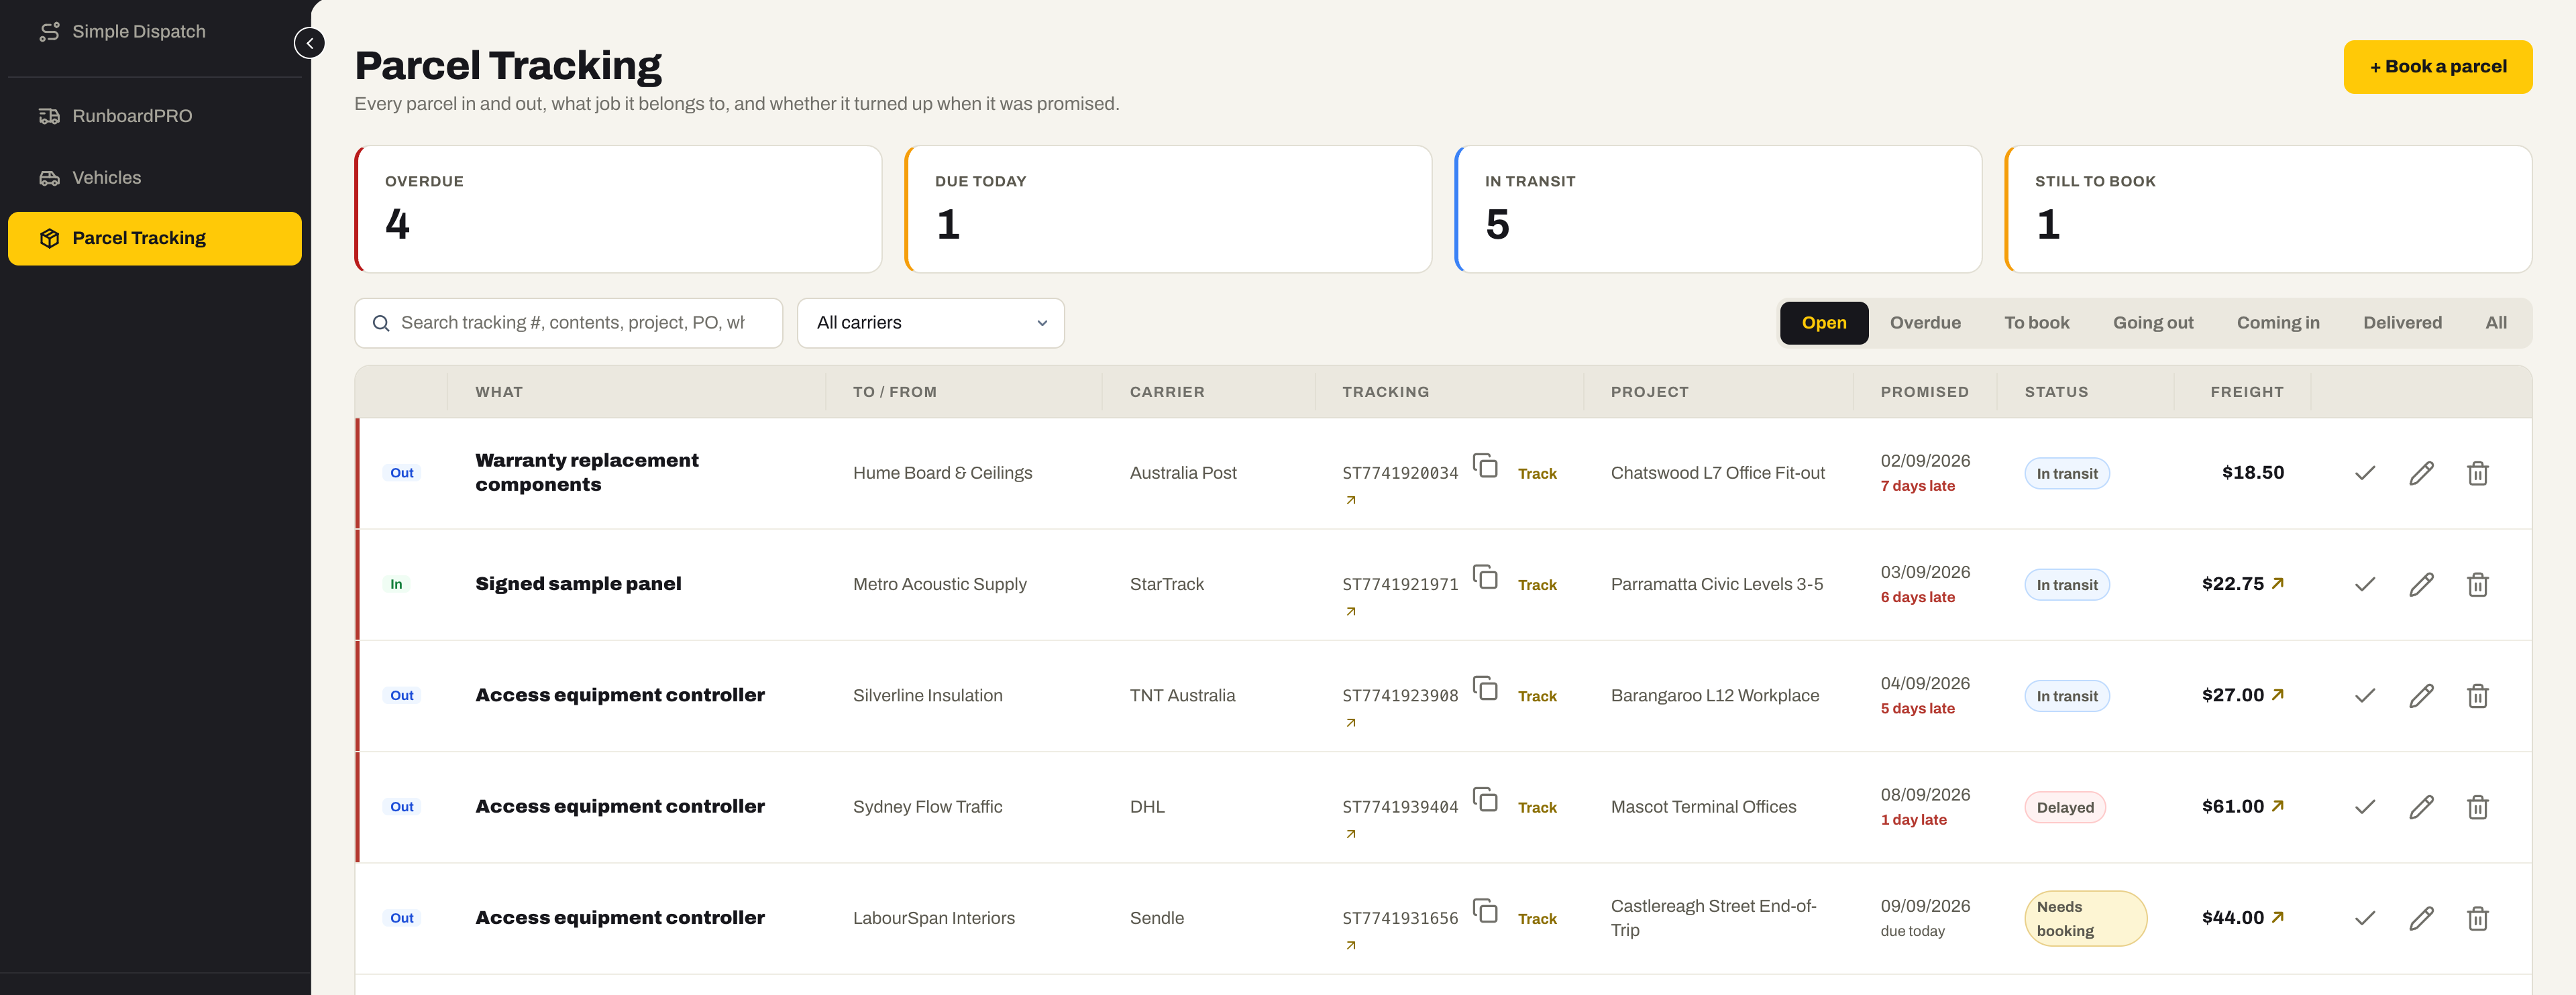
Task: Copy tracking number ST7741921971
Action: tap(1485, 577)
